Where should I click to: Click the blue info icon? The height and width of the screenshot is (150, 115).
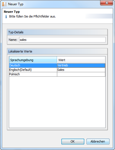tap(6, 17)
